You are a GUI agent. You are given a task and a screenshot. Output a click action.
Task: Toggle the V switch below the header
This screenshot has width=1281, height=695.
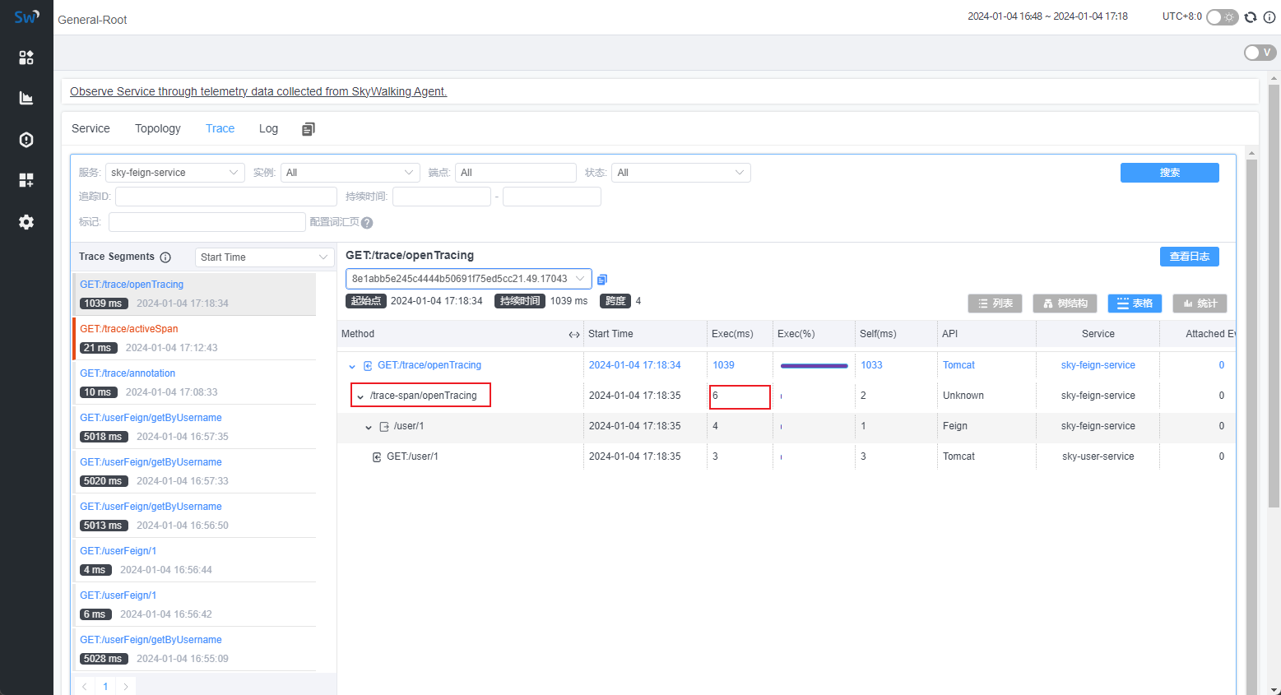coord(1259,53)
